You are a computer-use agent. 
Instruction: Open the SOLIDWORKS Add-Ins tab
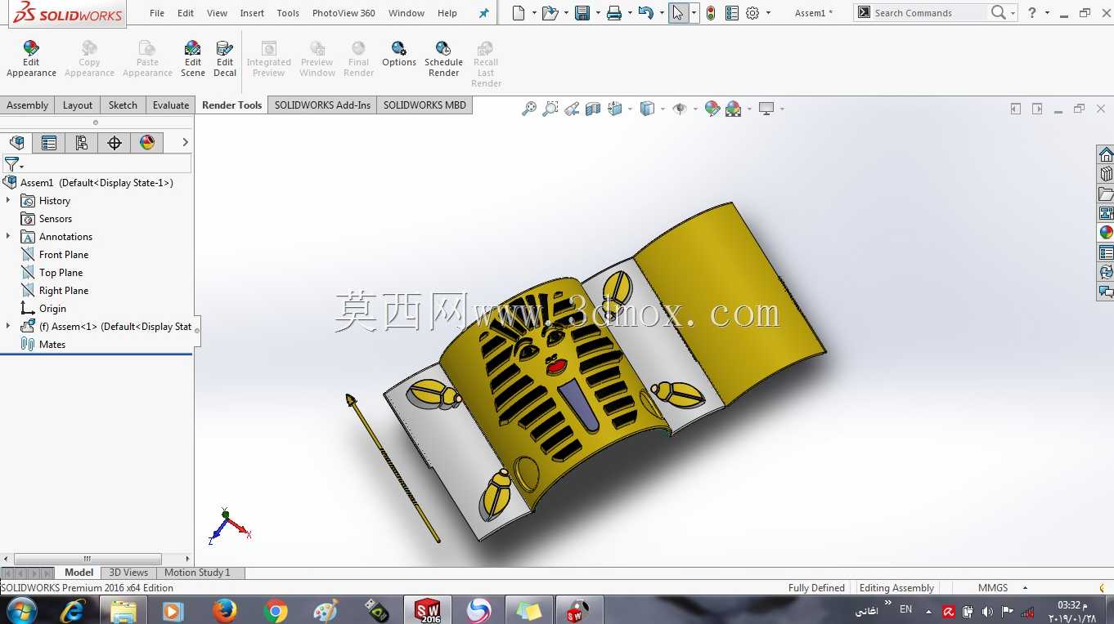tap(322, 105)
